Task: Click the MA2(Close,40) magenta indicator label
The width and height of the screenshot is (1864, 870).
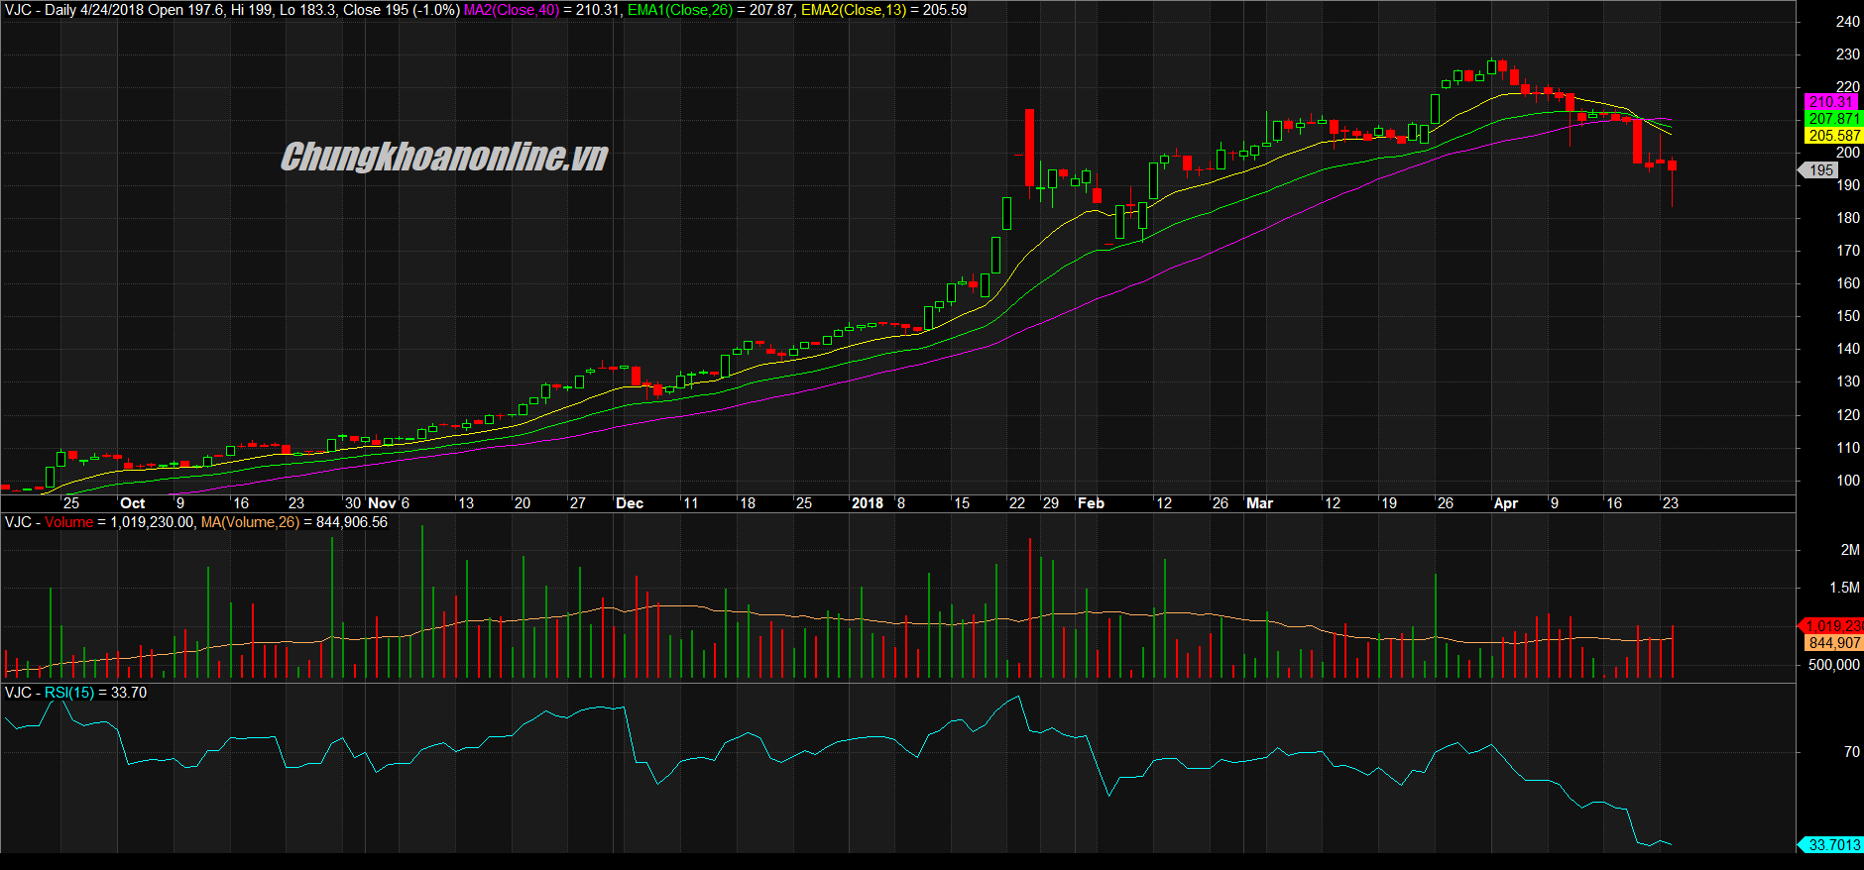Action: [512, 10]
